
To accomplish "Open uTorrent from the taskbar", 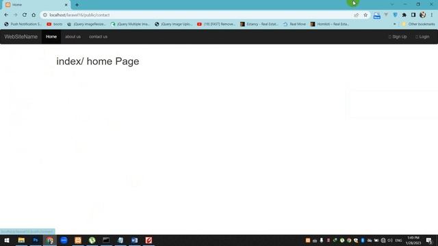I will (92, 240).
